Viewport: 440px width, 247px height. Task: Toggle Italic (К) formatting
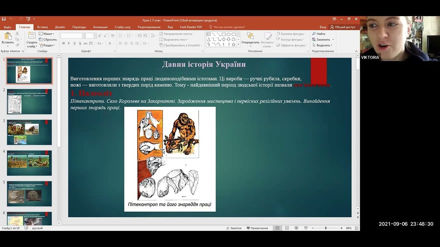pos(69,43)
